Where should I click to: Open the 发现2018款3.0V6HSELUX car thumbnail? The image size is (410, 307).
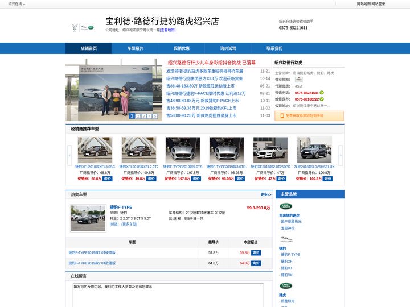point(314,150)
